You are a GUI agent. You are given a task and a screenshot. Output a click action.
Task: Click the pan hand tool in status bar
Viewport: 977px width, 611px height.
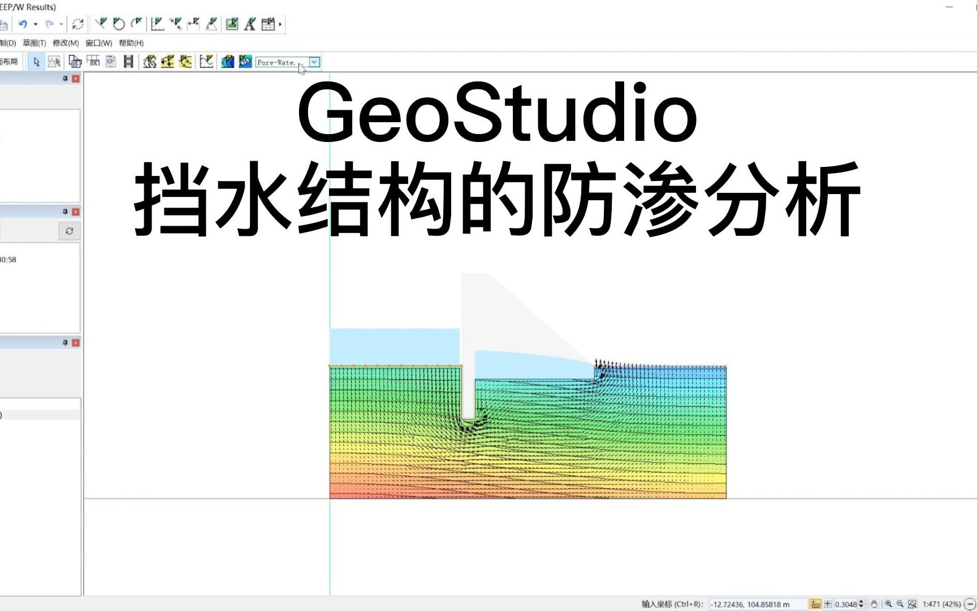[x=875, y=604]
